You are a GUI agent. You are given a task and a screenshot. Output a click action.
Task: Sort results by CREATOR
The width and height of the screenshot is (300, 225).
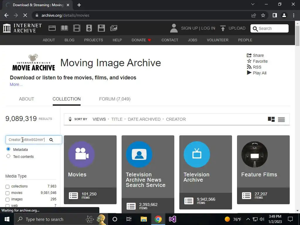176,119
